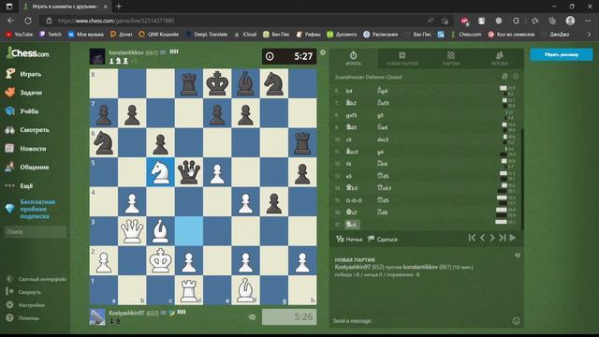Open the DeepL Translate bookmark
This screenshot has height=337, width=599.
pos(206,35)
